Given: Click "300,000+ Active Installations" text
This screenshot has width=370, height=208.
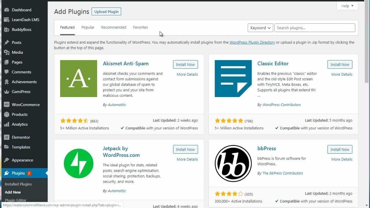Looking at the screenshot, I should click(x=238, y=201).
